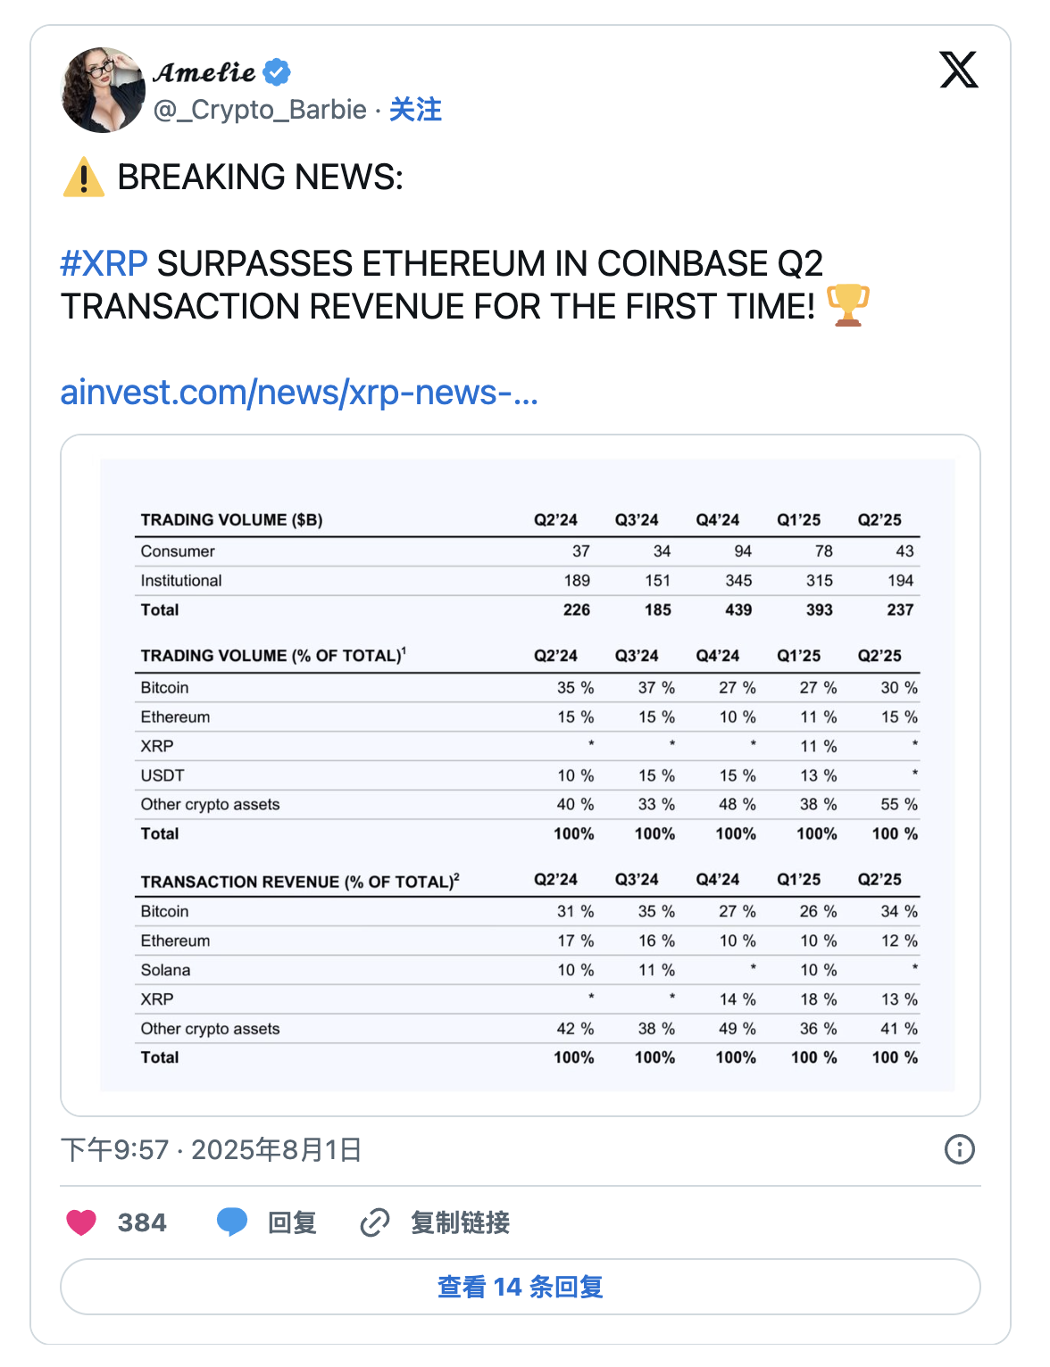Click the heart like icon
Image resolution: width=1050 pixels, height=1367 pixels.
pyautogui.click(x=81, y=1222)
